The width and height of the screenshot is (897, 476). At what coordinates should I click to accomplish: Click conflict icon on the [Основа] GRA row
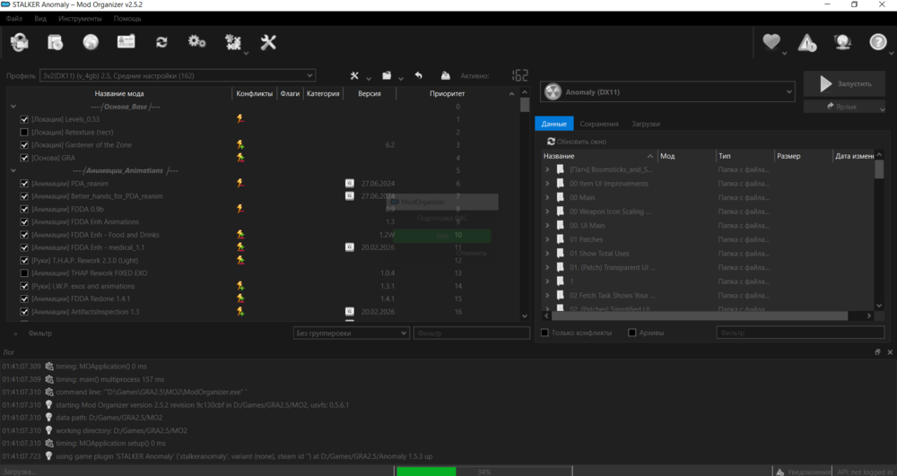240,158
